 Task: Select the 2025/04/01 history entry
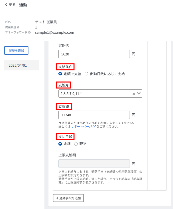[22, 65]
